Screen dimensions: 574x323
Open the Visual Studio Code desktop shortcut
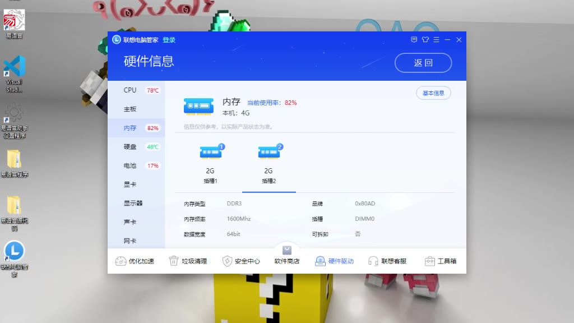pyautogui.click(x=14, y=73)
